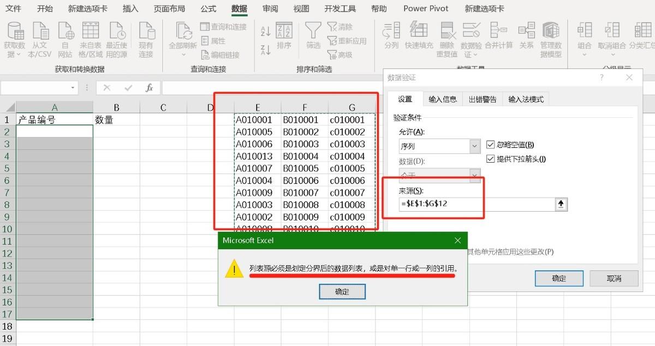Click From Web (自网站) icon
The height and width of the screenshot is (346, 655).
click(x=65, y=39)
